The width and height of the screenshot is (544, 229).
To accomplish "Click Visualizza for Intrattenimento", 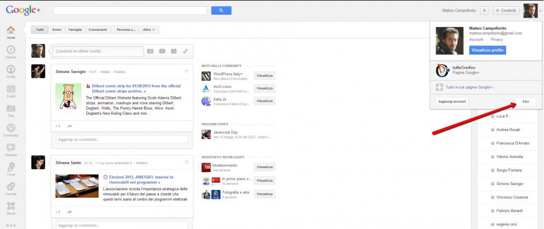I will [264, 167].
